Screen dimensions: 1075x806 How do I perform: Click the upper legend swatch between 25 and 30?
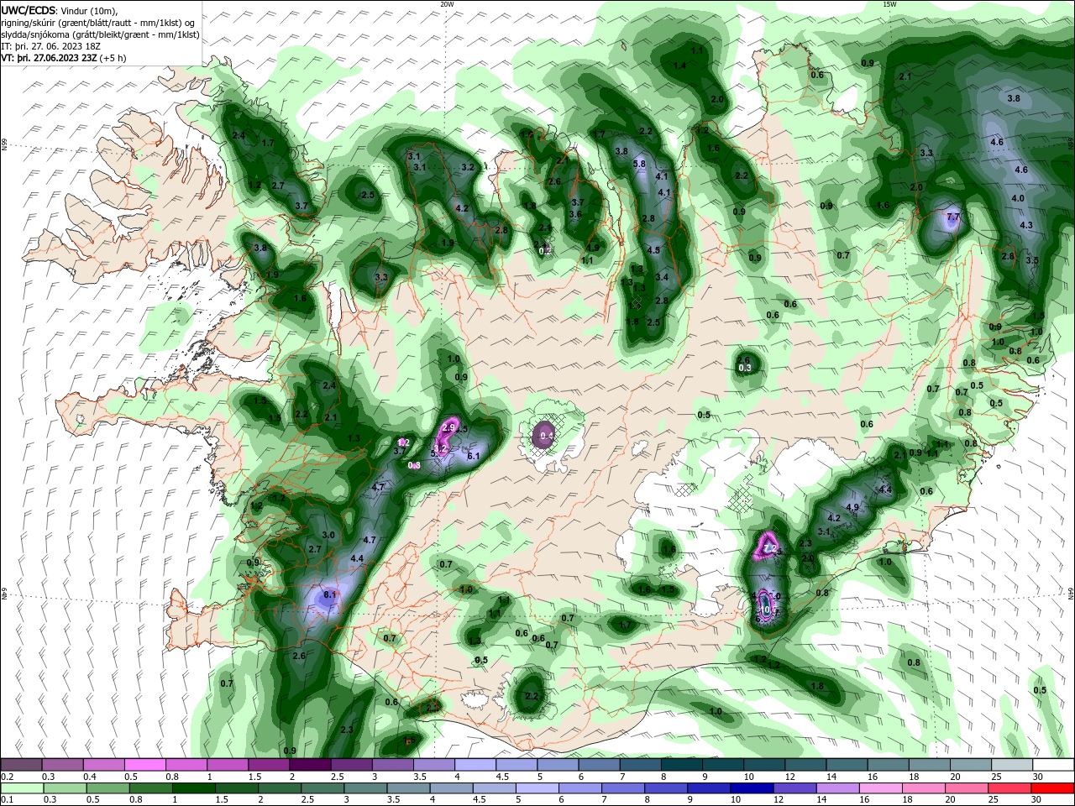coord(1012,765)
